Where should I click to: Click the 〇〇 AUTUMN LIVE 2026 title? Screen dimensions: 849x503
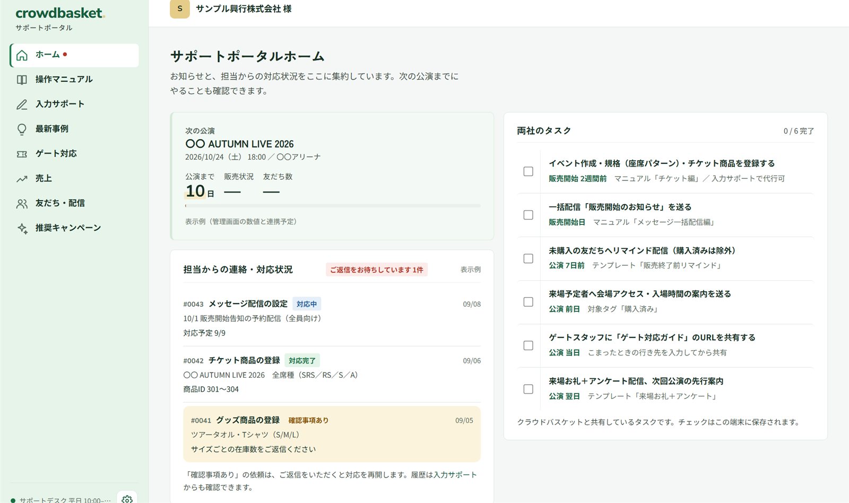point(239,144)
